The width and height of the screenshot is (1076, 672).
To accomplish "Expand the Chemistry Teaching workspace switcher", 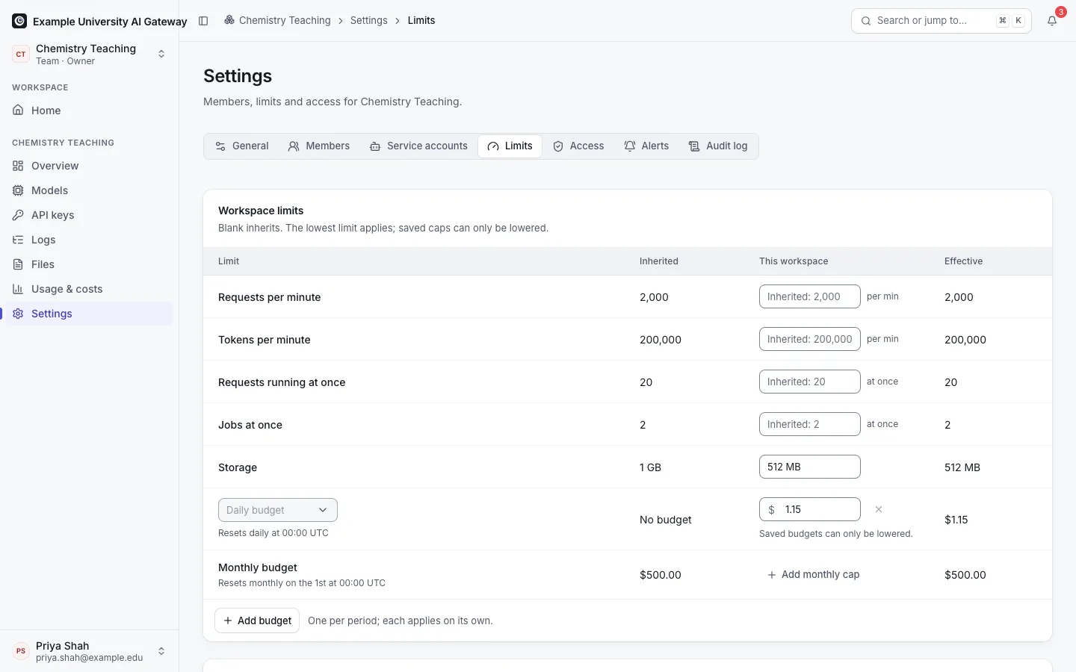I will click(x=90, y=54).
